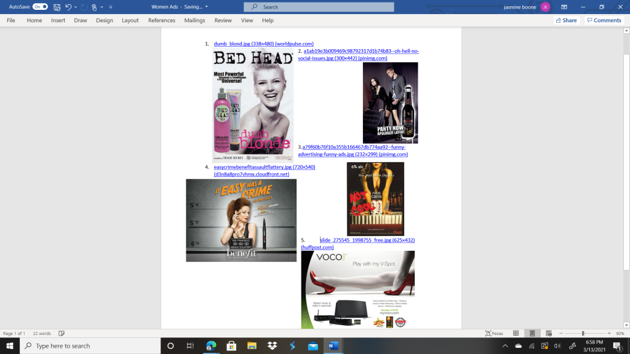Screen dimensions: 630x354
Task: Open the Undo history dropdown arrow
Action: (76, 7)
